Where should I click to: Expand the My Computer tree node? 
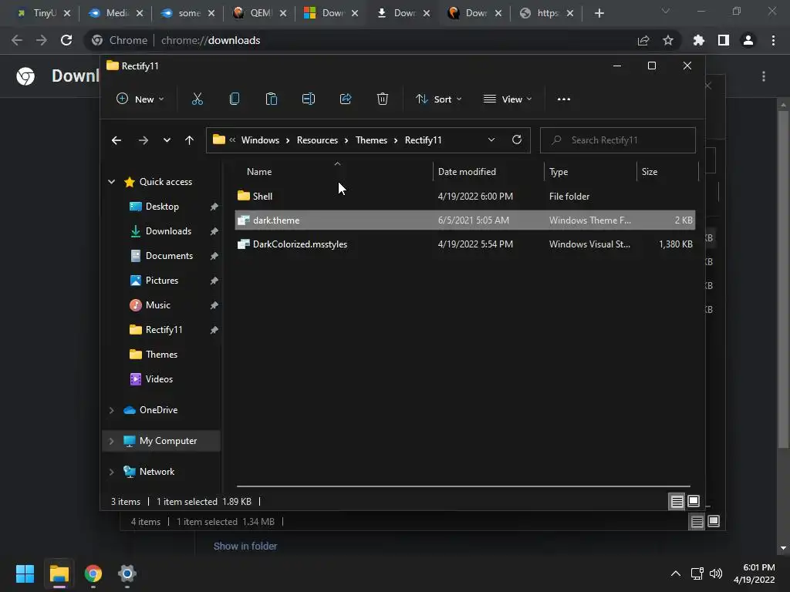point(111,441)
